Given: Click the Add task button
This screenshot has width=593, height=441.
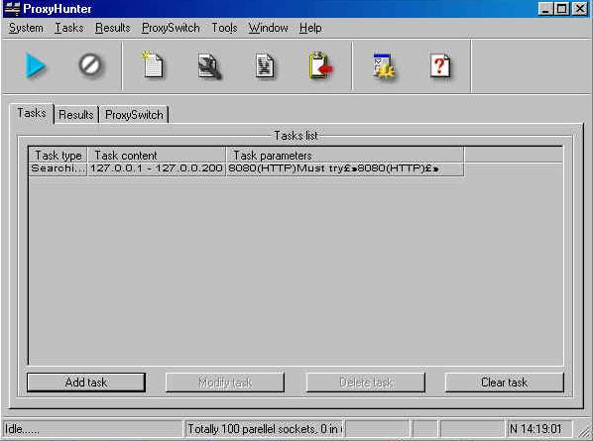Looking at the screenshot, I should (x=86, y=383).
